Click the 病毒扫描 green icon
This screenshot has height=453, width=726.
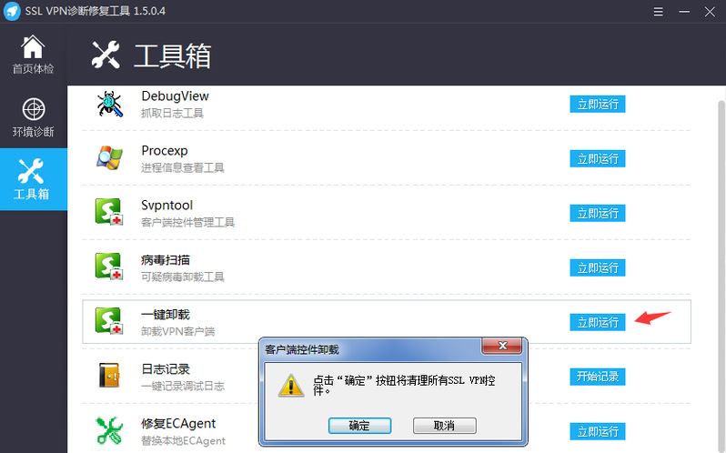click(109, 267)
